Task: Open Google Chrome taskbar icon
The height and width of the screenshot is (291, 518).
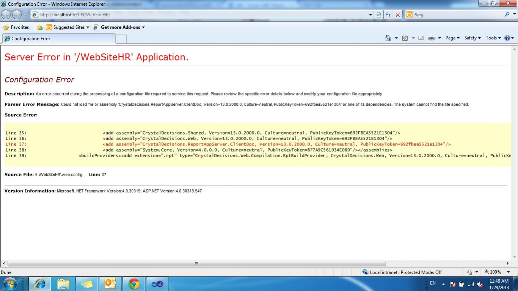Action: (x=134, y=284)
